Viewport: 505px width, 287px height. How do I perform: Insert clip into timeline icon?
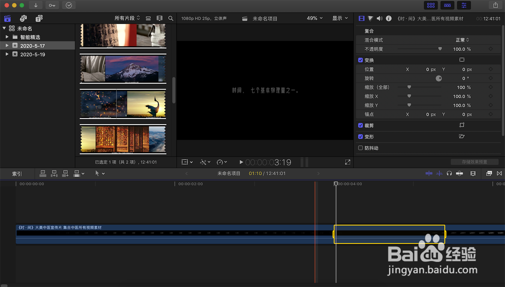tap(54, 173)
